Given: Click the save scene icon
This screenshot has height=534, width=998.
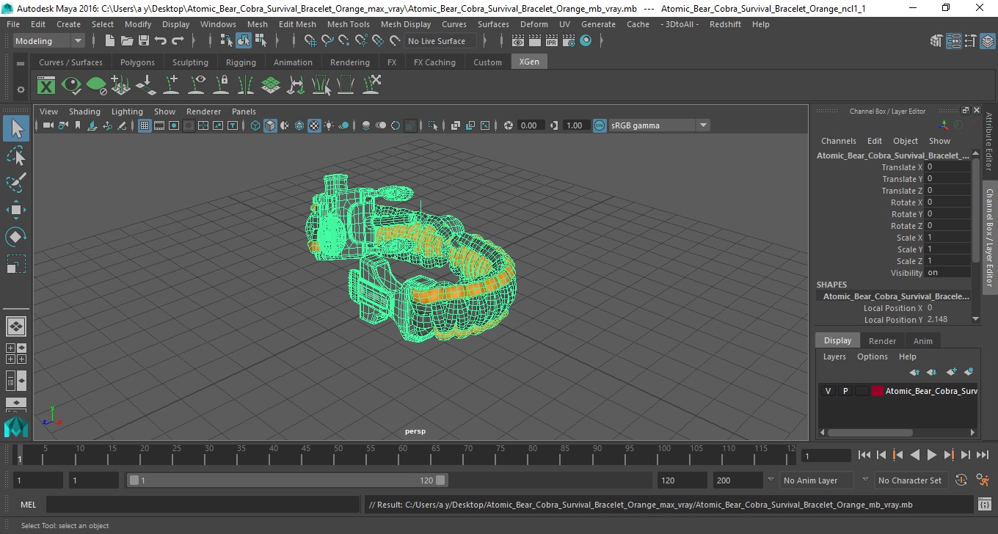Looking at the screenshot, I should click(143, 41).
